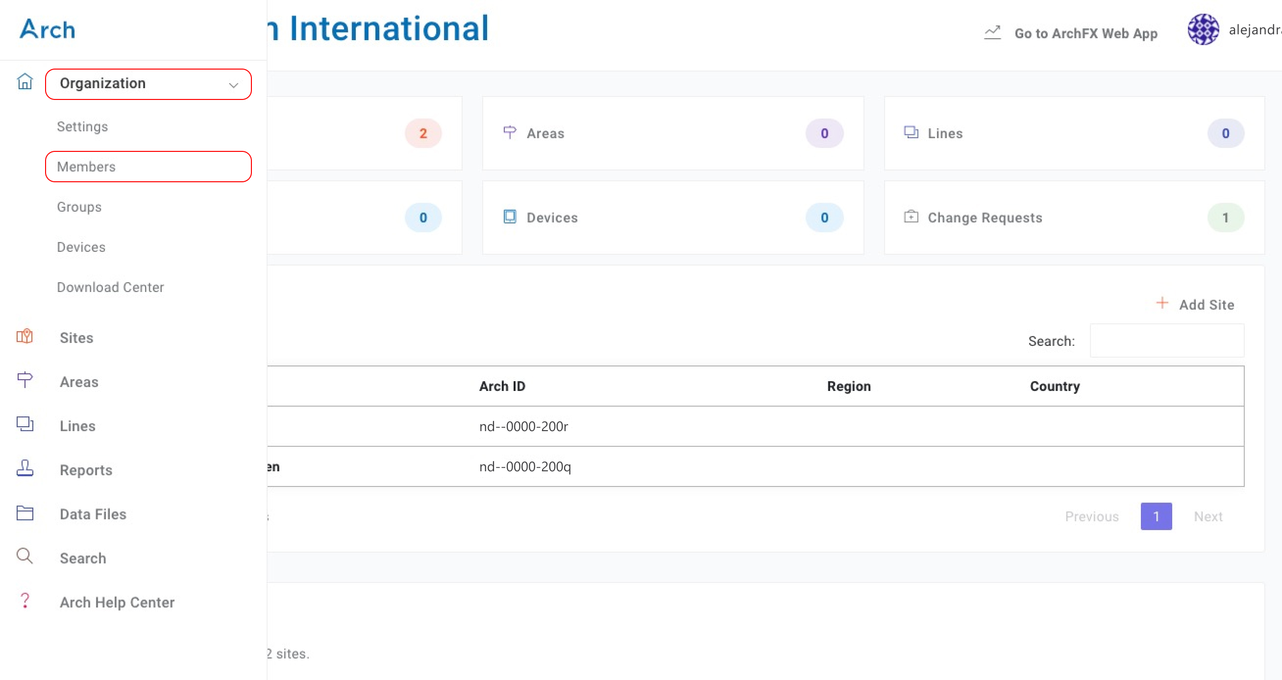Viewport: 1282px width, 680px height.
Task: Open the Areas summary card
Action: (x=673, y=133)
